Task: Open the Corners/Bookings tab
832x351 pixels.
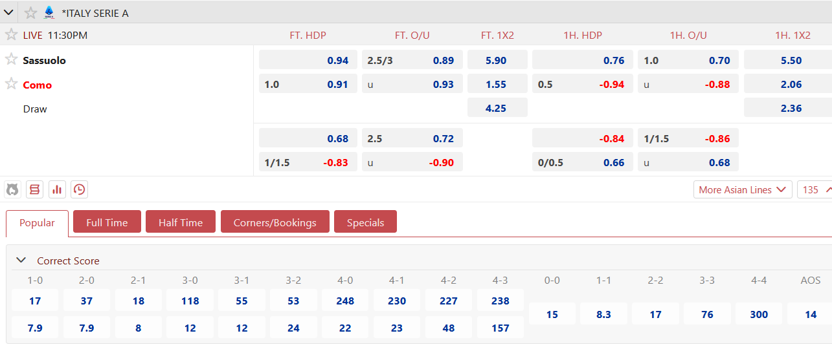Action: coord(275,222)
